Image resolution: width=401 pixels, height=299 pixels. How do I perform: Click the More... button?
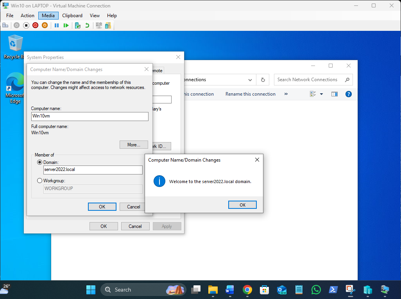(x=134, y=145)
